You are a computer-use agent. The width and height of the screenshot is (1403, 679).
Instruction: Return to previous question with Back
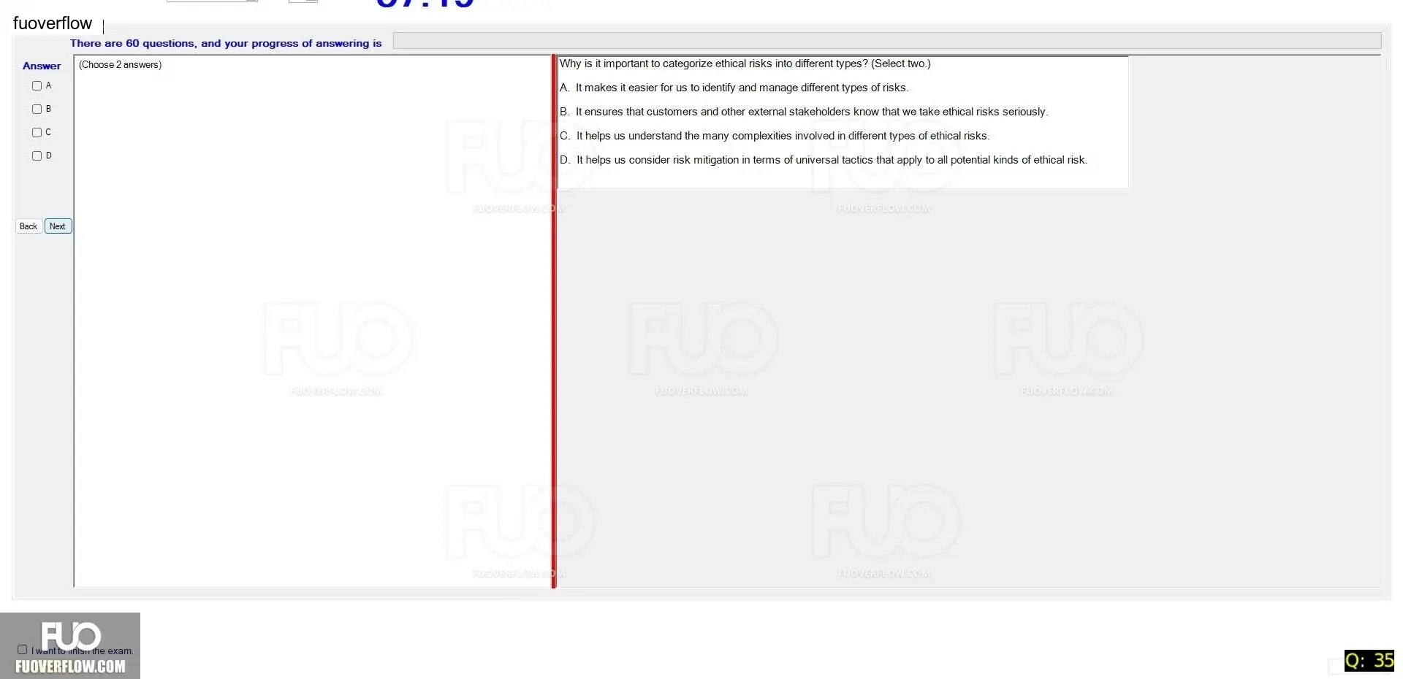click(28, 226)
